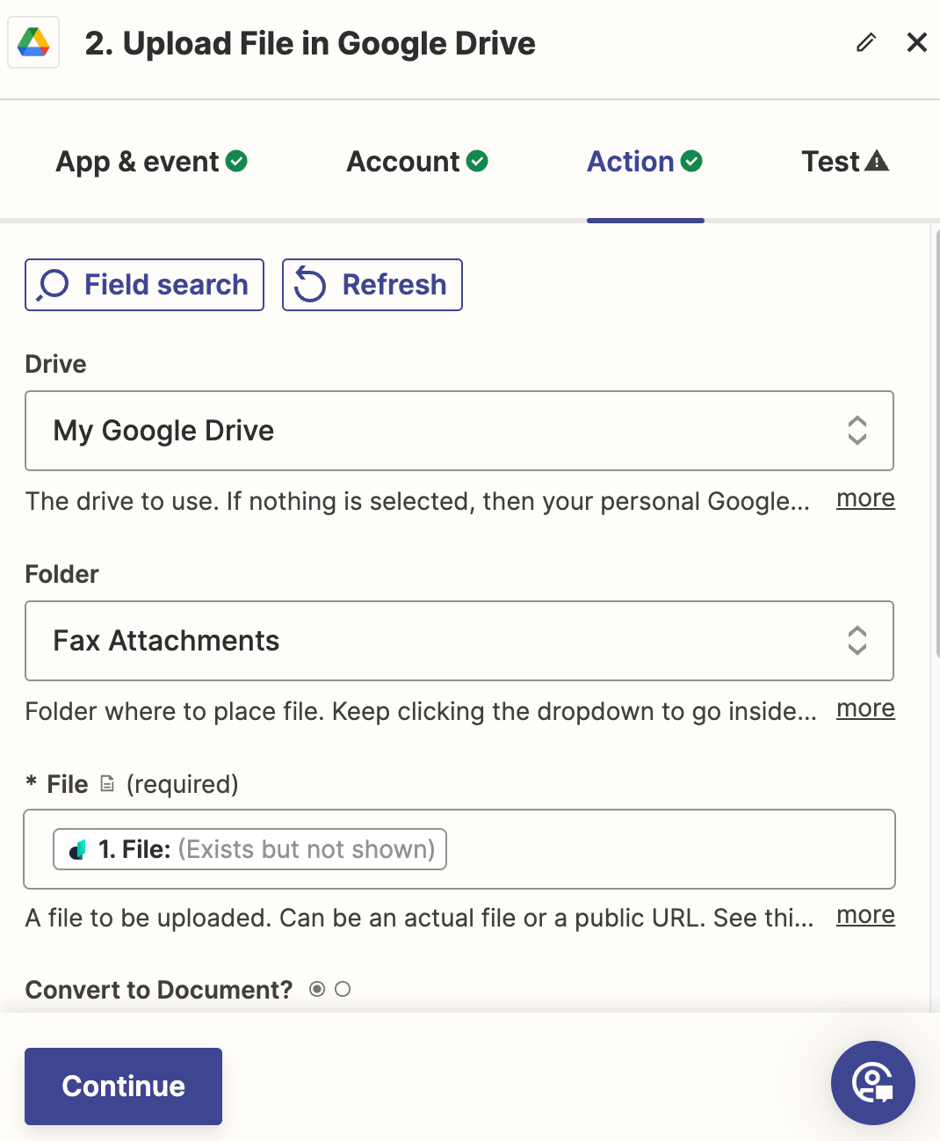This screenshot has height=1141, width=940.
Task: Click the Continue button
Action: (123, 1086)
